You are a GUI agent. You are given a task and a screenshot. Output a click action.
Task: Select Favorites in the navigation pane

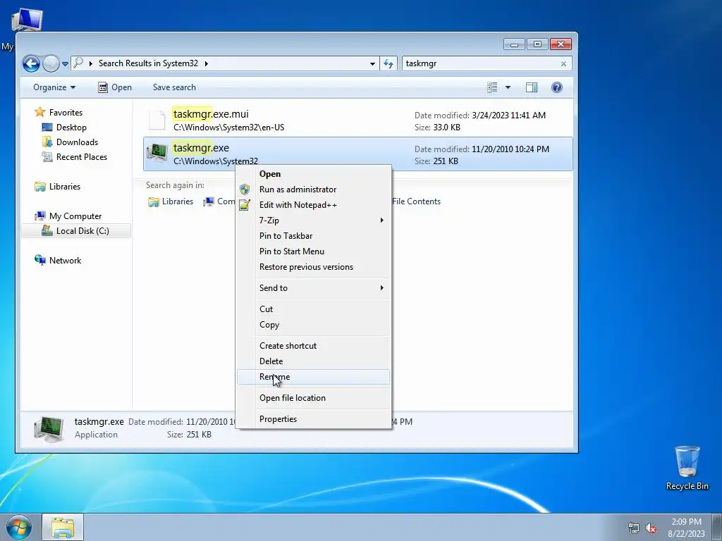66,113
